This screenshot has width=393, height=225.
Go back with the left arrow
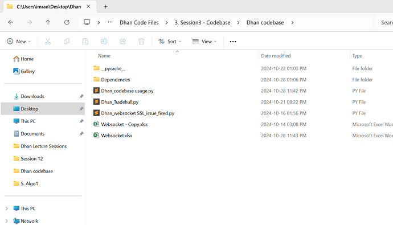coord(10,22)
